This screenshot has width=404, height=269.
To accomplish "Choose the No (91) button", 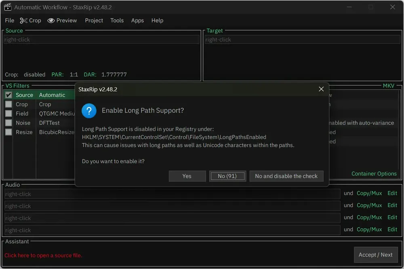I will pyautogui.click(x=227, y=176).
